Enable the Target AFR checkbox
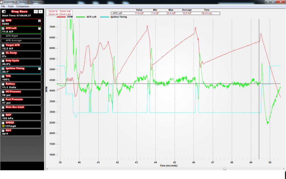 [x=3, y=45]
